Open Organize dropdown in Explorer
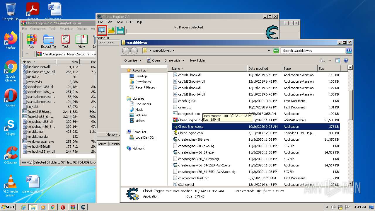 [133, 60]
